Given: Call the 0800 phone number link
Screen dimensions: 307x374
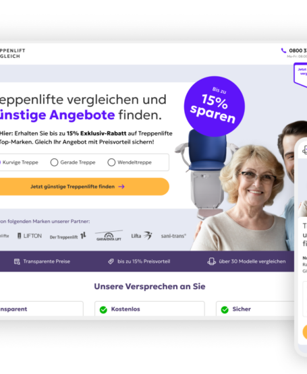Looking at the screenshot, I should pos(298,51).
